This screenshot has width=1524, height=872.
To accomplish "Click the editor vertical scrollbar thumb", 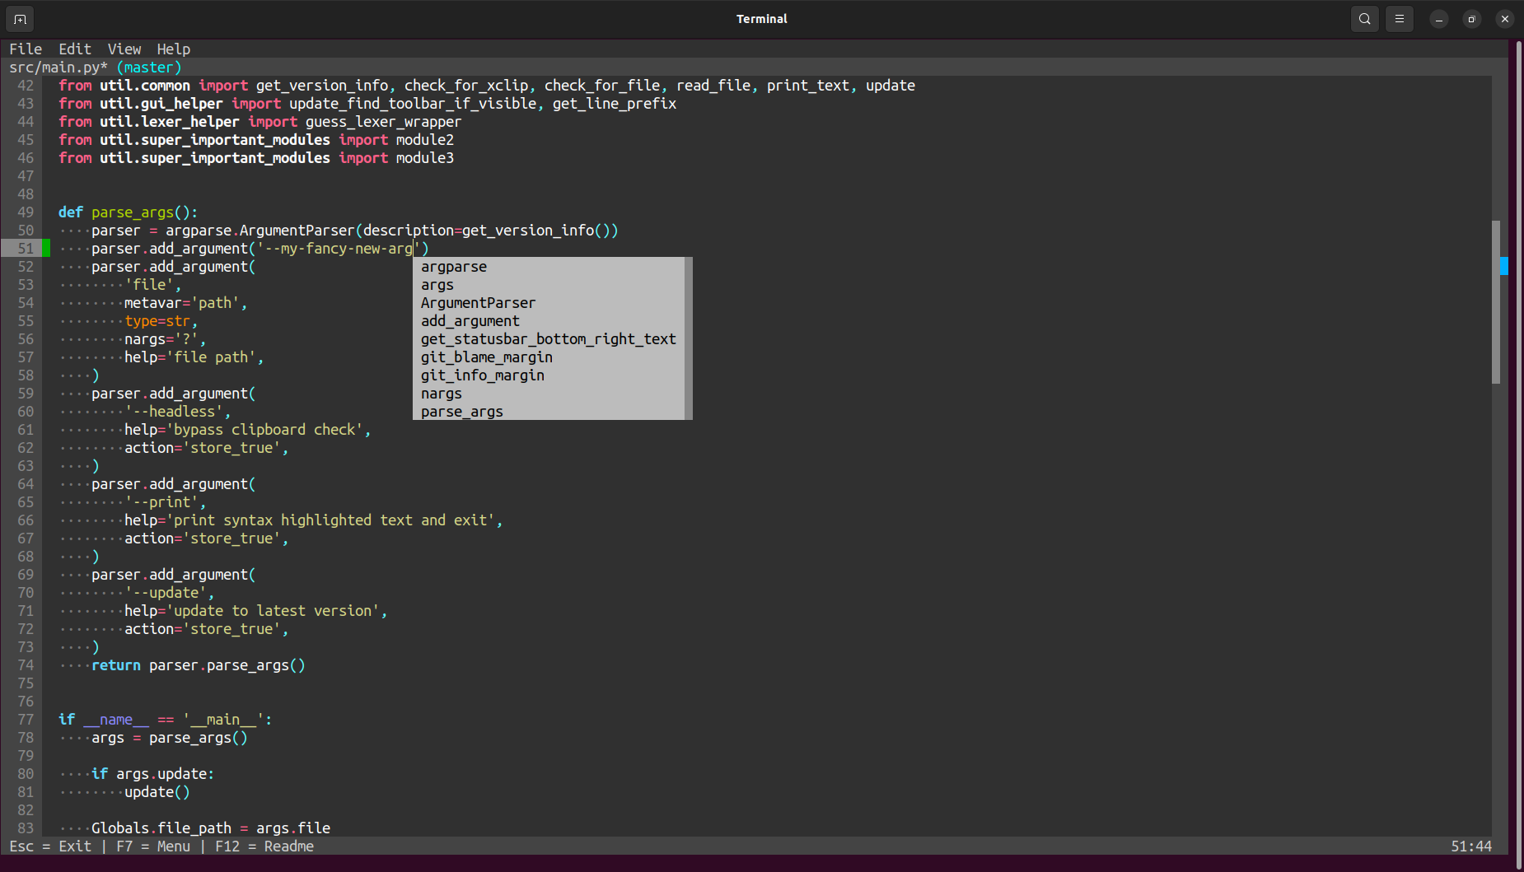I will click(x=1495, y=302).
